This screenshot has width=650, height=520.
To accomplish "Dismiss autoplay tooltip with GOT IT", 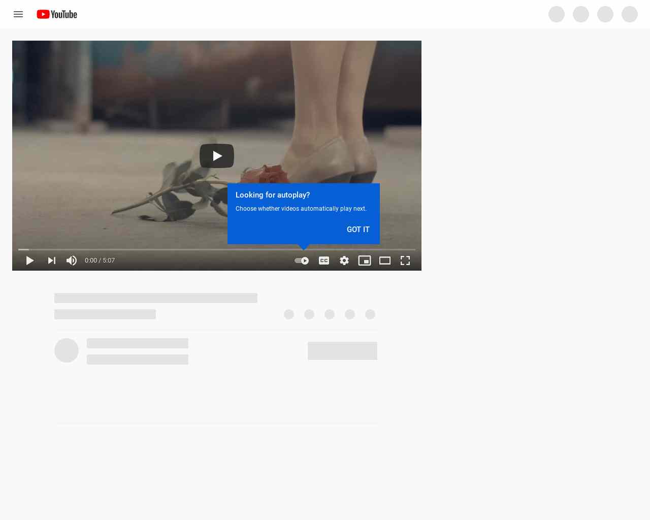I will 358,230.
